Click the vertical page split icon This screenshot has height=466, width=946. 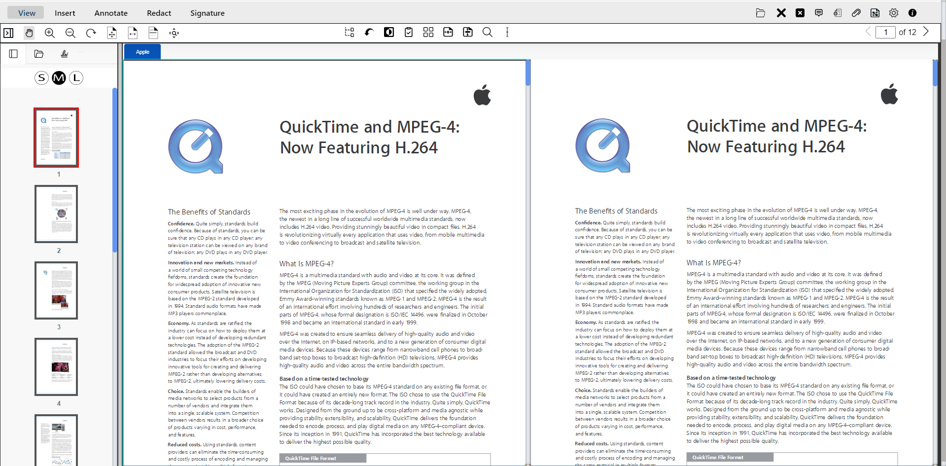(468, 33)
